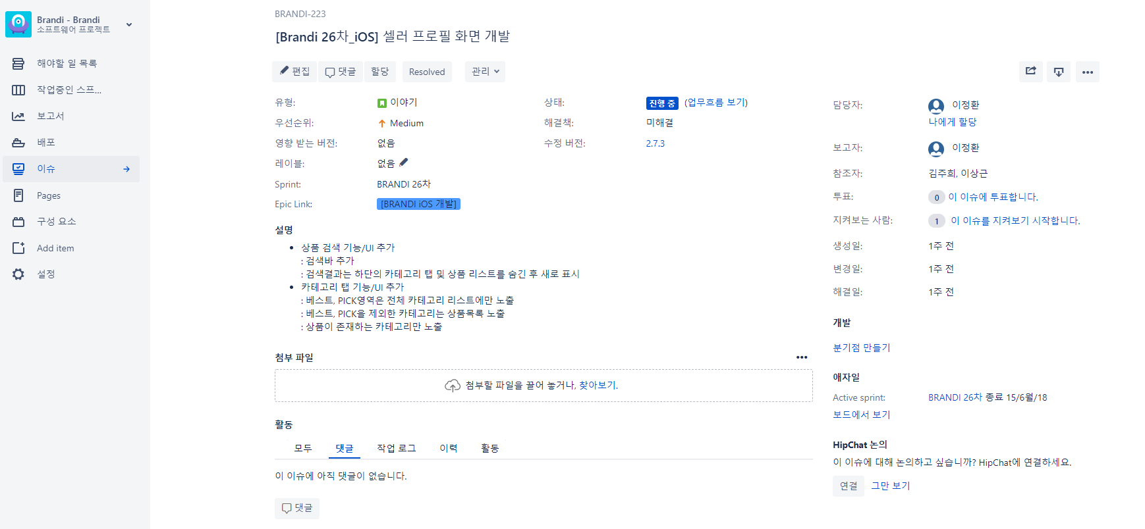Expand the 이슈 sidebar arrow
Image resolution: width=1145 pixels, height=529 pixels.
click(126, 169)
